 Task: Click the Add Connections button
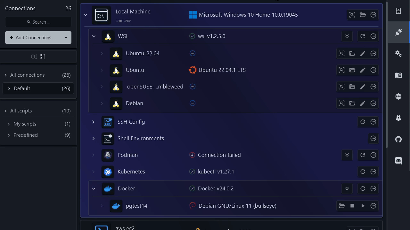point(33,38)
